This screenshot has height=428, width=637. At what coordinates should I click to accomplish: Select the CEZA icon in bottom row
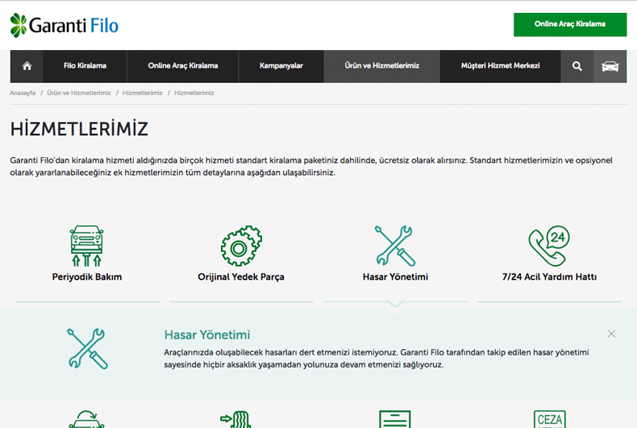click(x=550, y=419)
